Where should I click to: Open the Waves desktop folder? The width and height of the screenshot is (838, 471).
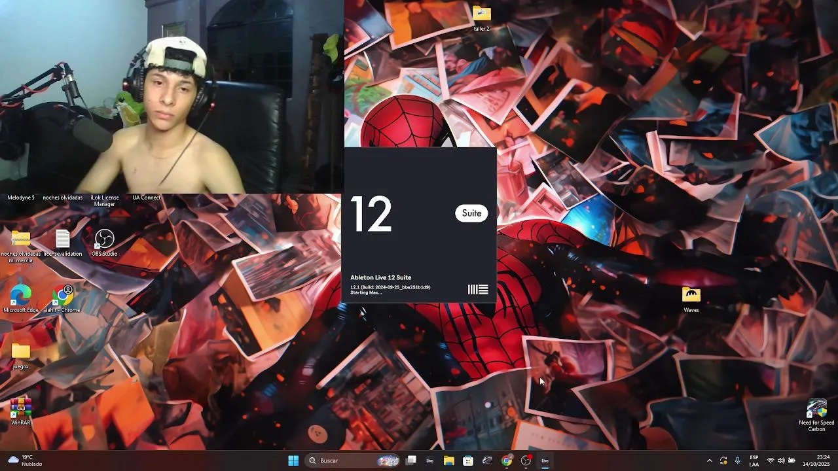tap(691, 300)
